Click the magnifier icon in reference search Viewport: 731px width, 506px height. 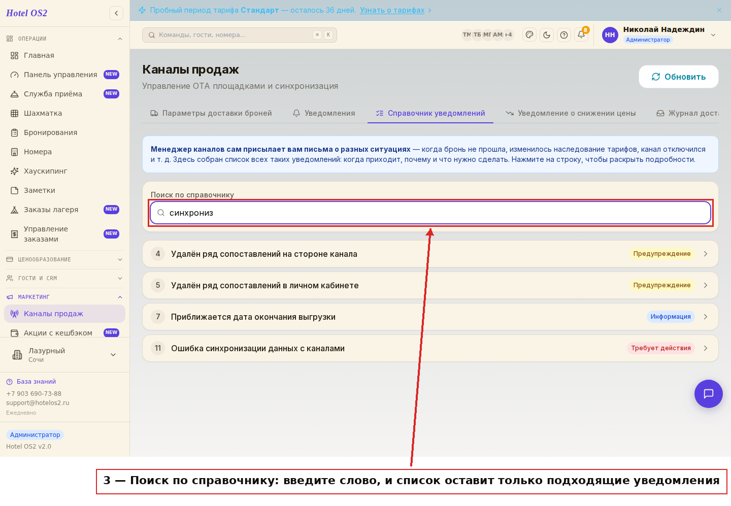(x=161, y=213)
